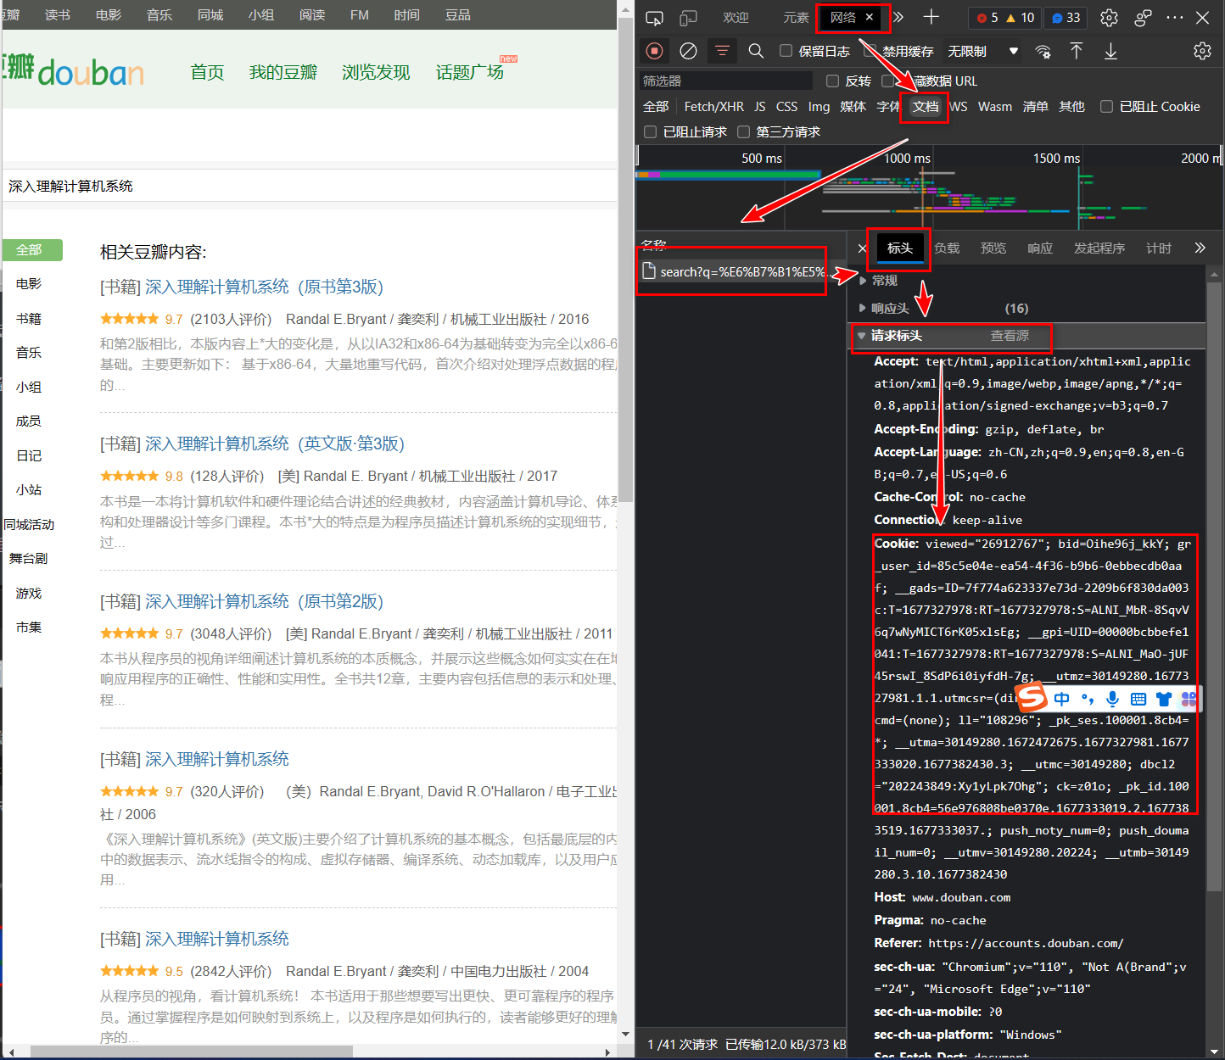Screen dimensions: 1225x1060
Task: Open the 无限制 throttling dropdown
Action: (983, 51)
